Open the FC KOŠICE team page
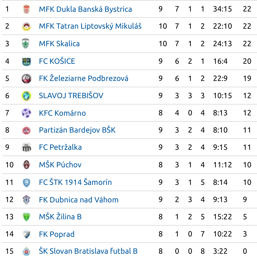The height and width of the screenshot is (262, 257). (57, 61)
